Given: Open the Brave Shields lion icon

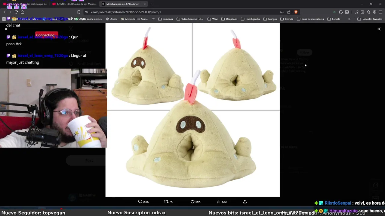Looking at the screenshot, I should click(296, 12).
